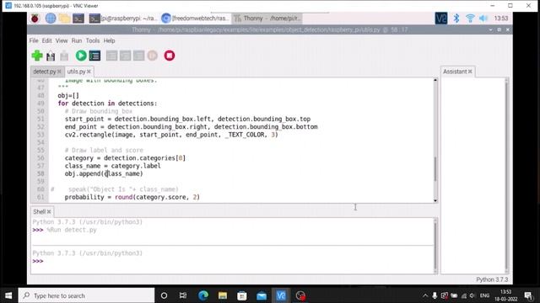Click 'probability = round(category.score, 2)' line
Screen dimensions: 540x303
132,197
